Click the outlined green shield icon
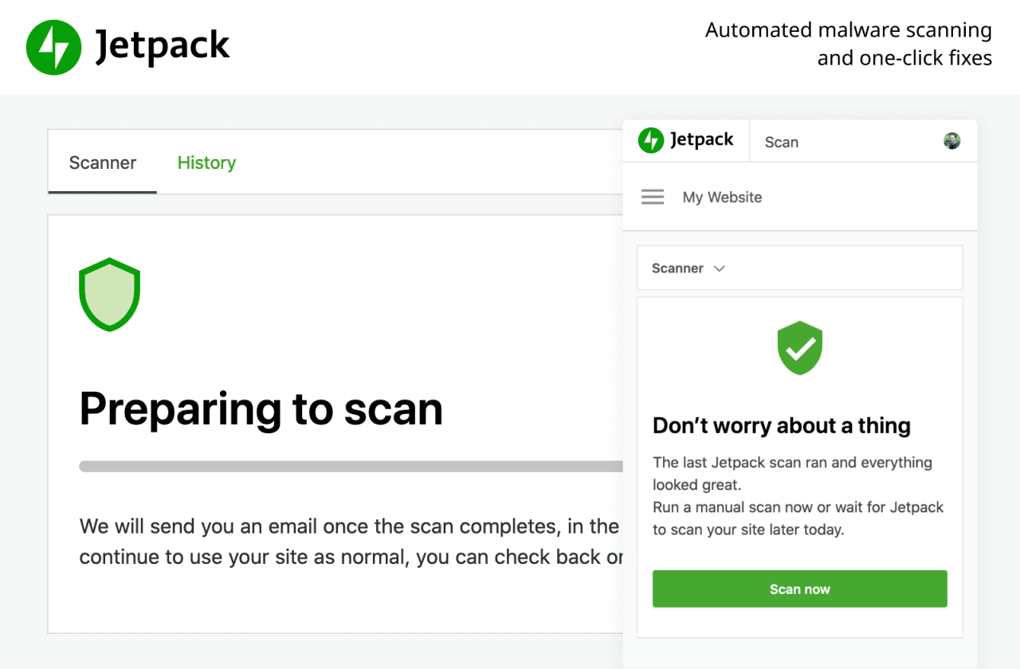 [110, 294]
